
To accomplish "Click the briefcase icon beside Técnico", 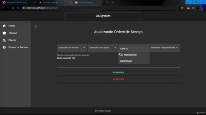I will point(4,33).
